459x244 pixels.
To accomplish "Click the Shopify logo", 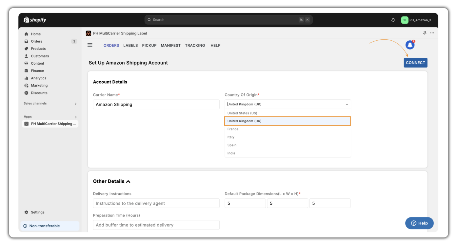I will pyautogui.click(x=35, y=20).
